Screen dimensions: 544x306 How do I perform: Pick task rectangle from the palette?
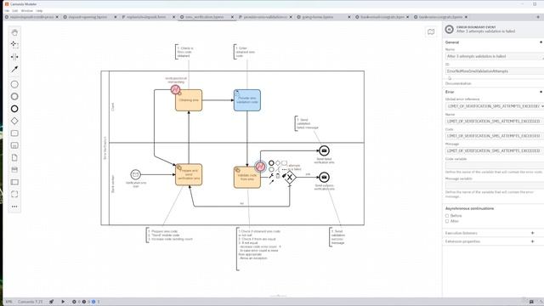pos(14,133)
